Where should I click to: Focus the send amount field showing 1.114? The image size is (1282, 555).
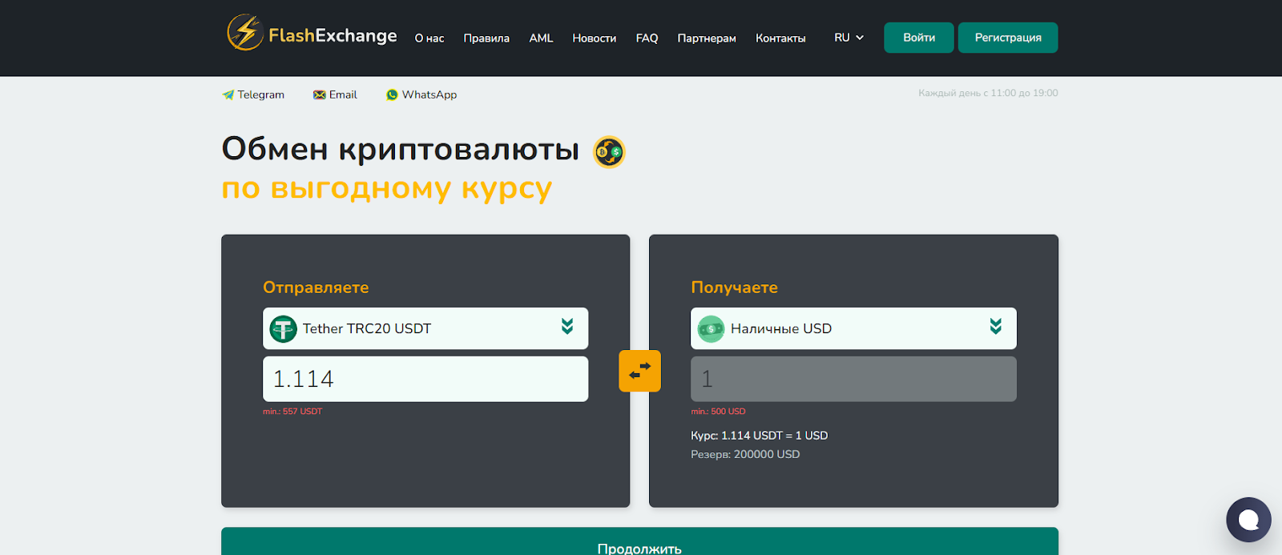425,379
